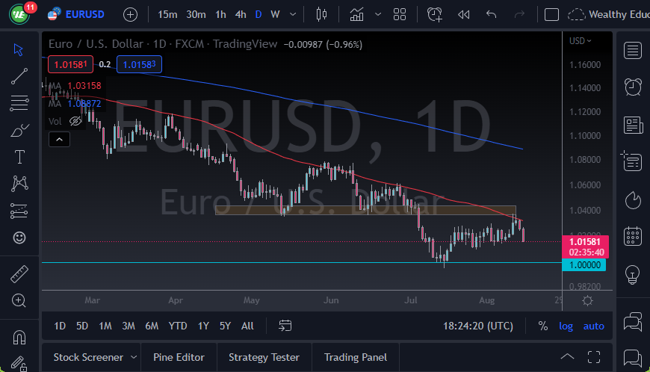This screenshot has width=650, height=372.
Task: Switch to the 15m timeframe
Action: (167, 15)
